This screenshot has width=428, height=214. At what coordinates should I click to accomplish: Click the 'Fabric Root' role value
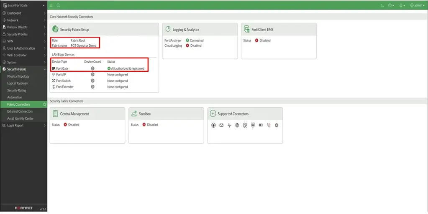coord(78,40)
